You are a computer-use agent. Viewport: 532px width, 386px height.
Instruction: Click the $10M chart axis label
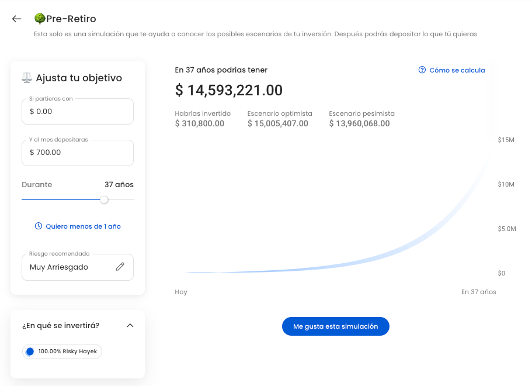pyautogui.click(x=506, y=184)
